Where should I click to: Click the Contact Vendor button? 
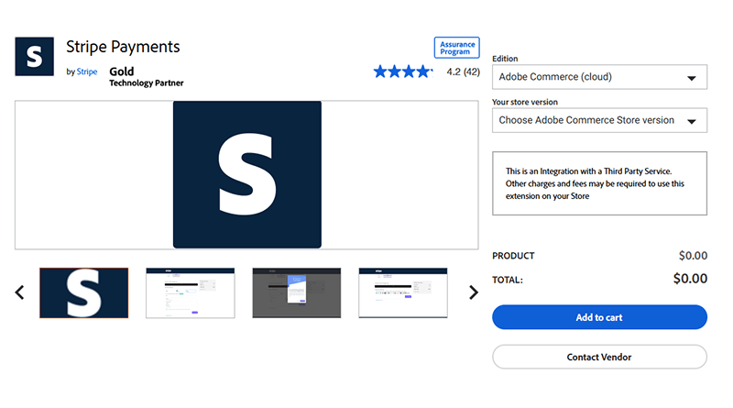[599, 357]
